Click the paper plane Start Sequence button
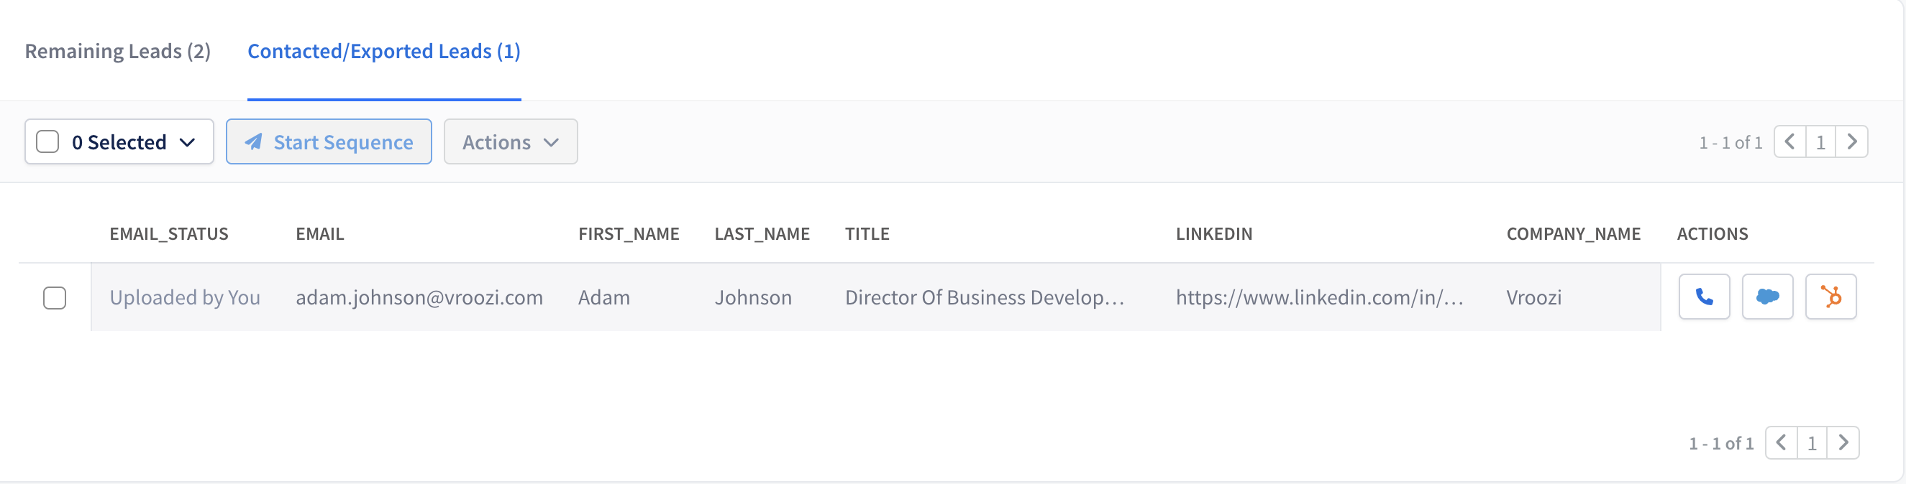Viewport: 1906px width, 484px height. 329,142
